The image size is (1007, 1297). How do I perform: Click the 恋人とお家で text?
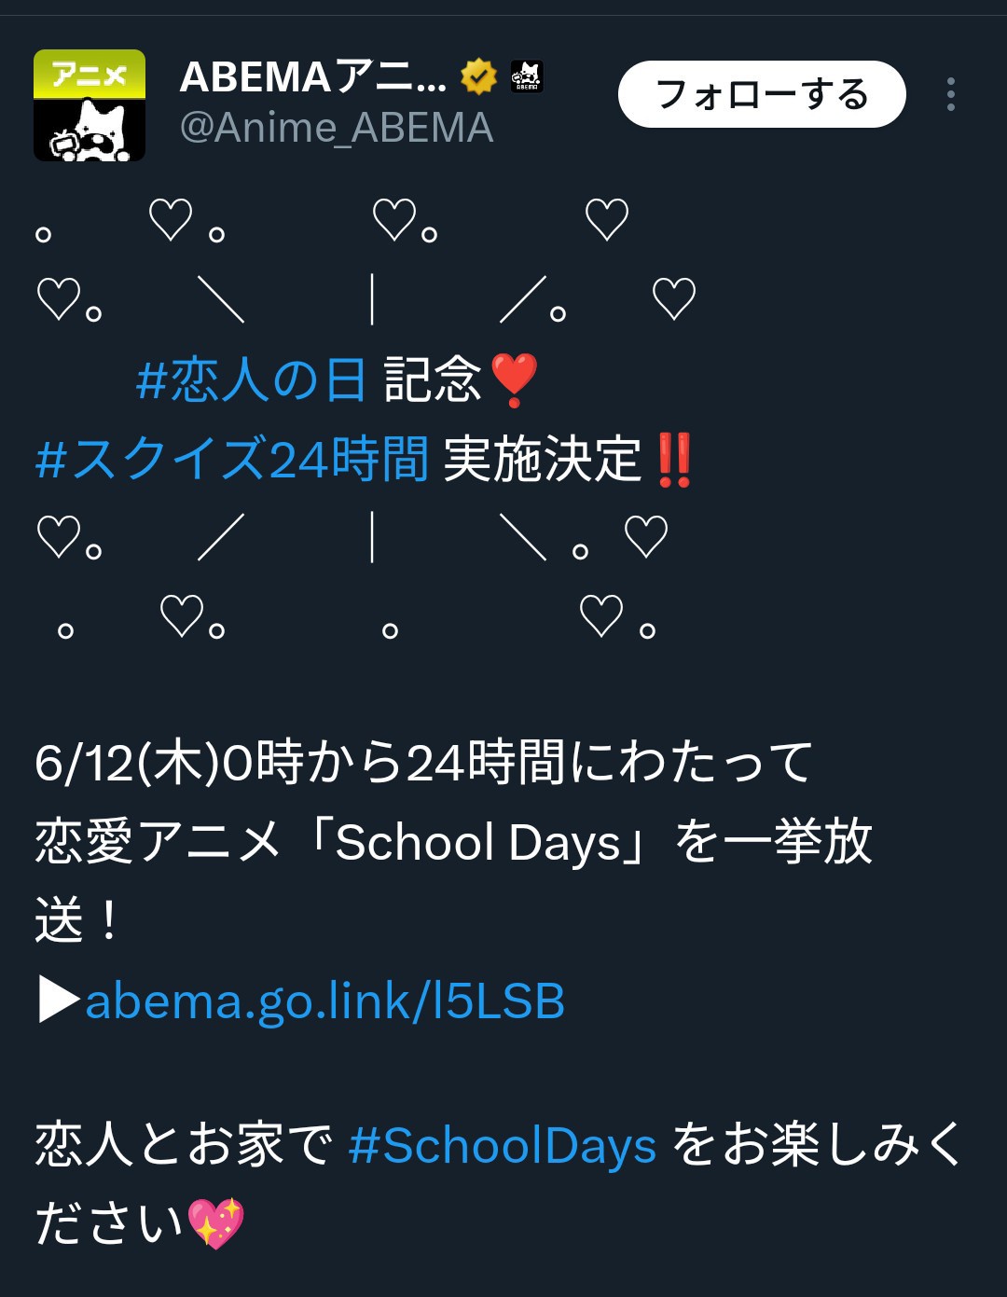(184, 1145)
